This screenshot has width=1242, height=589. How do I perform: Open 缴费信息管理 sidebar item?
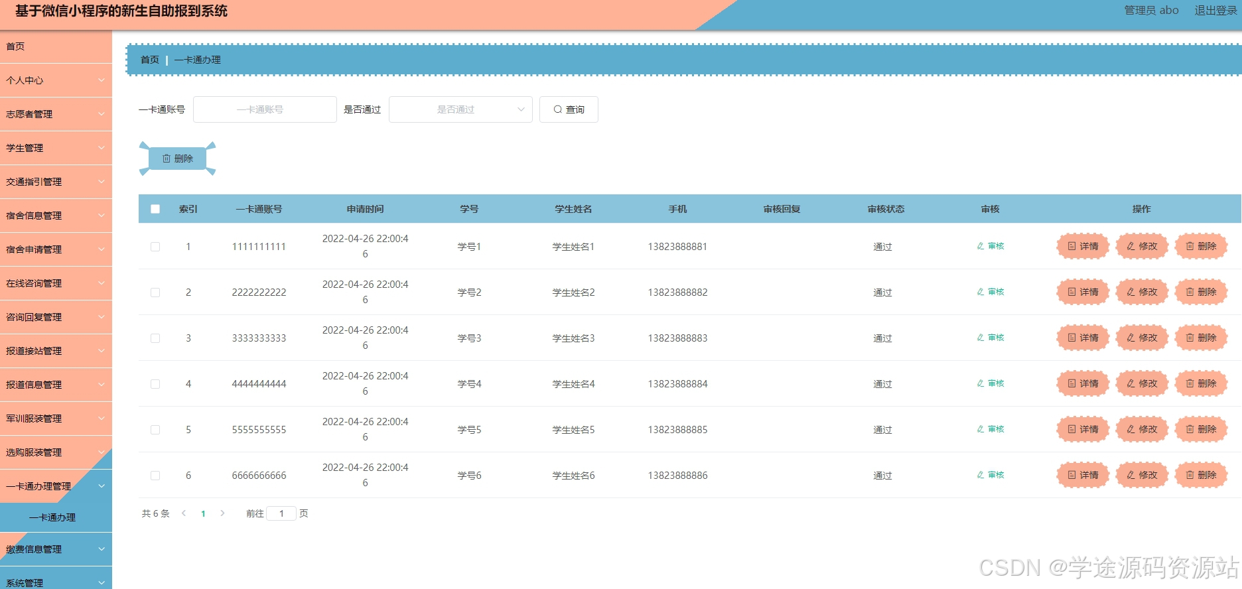click(56, 549)
